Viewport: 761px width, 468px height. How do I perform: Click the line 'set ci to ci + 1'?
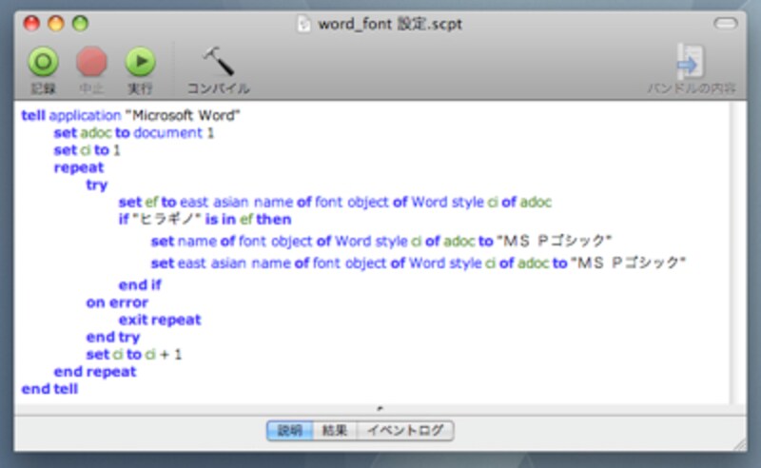click(x=134, y=355)
